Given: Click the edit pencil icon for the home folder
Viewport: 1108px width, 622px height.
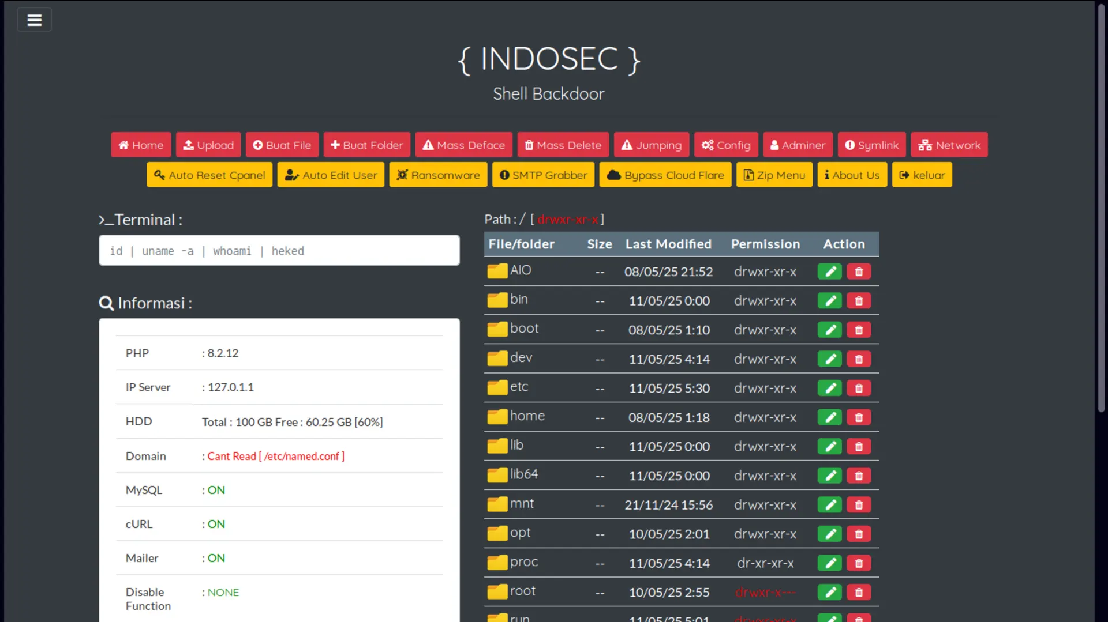Looking at the screenshot, I should tap(829, 417).
